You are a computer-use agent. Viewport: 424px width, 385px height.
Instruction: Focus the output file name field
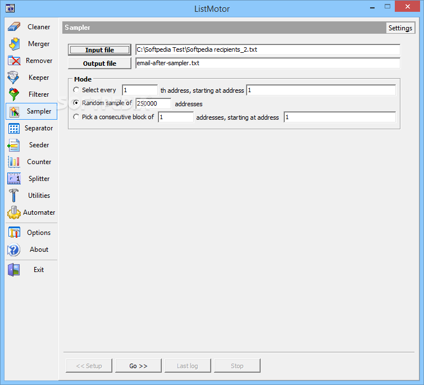click(x=268, y=63)
